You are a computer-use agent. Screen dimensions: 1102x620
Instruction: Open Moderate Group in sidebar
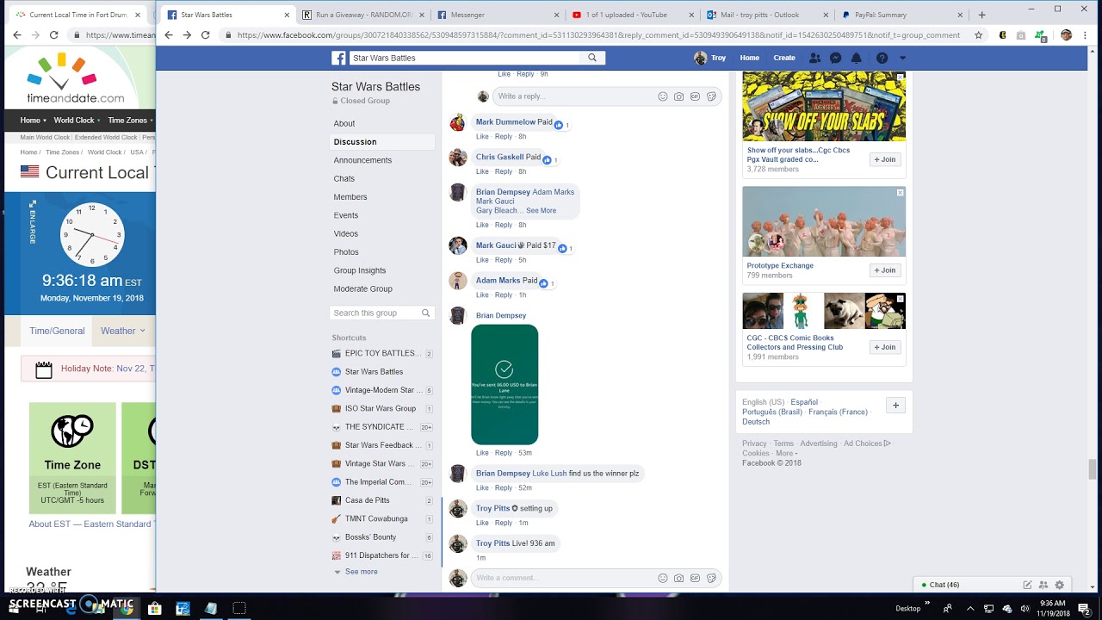(x=362, y=289)
